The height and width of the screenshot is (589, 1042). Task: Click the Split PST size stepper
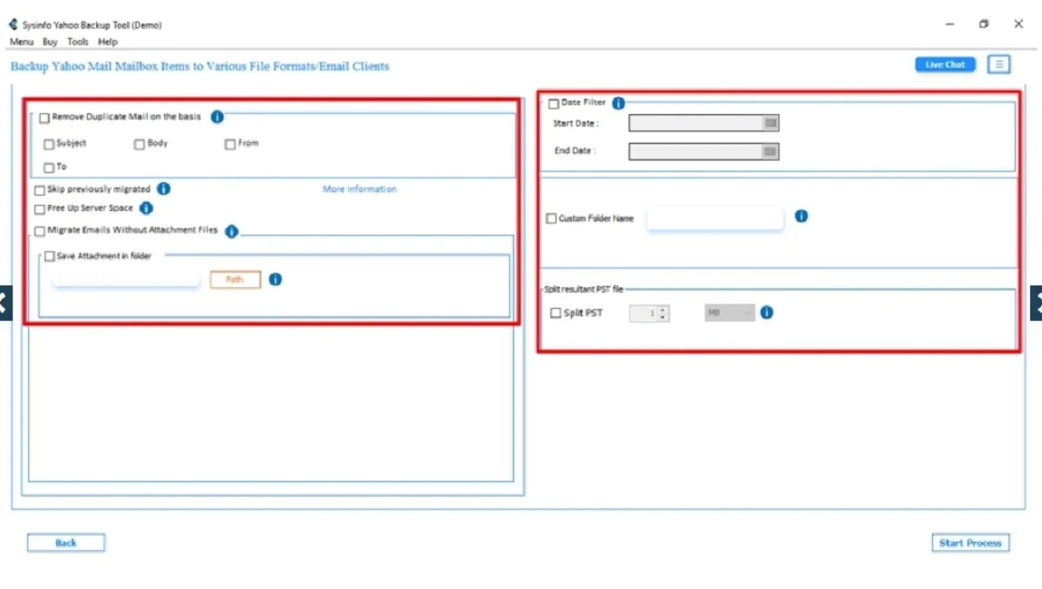click(663, 314)
